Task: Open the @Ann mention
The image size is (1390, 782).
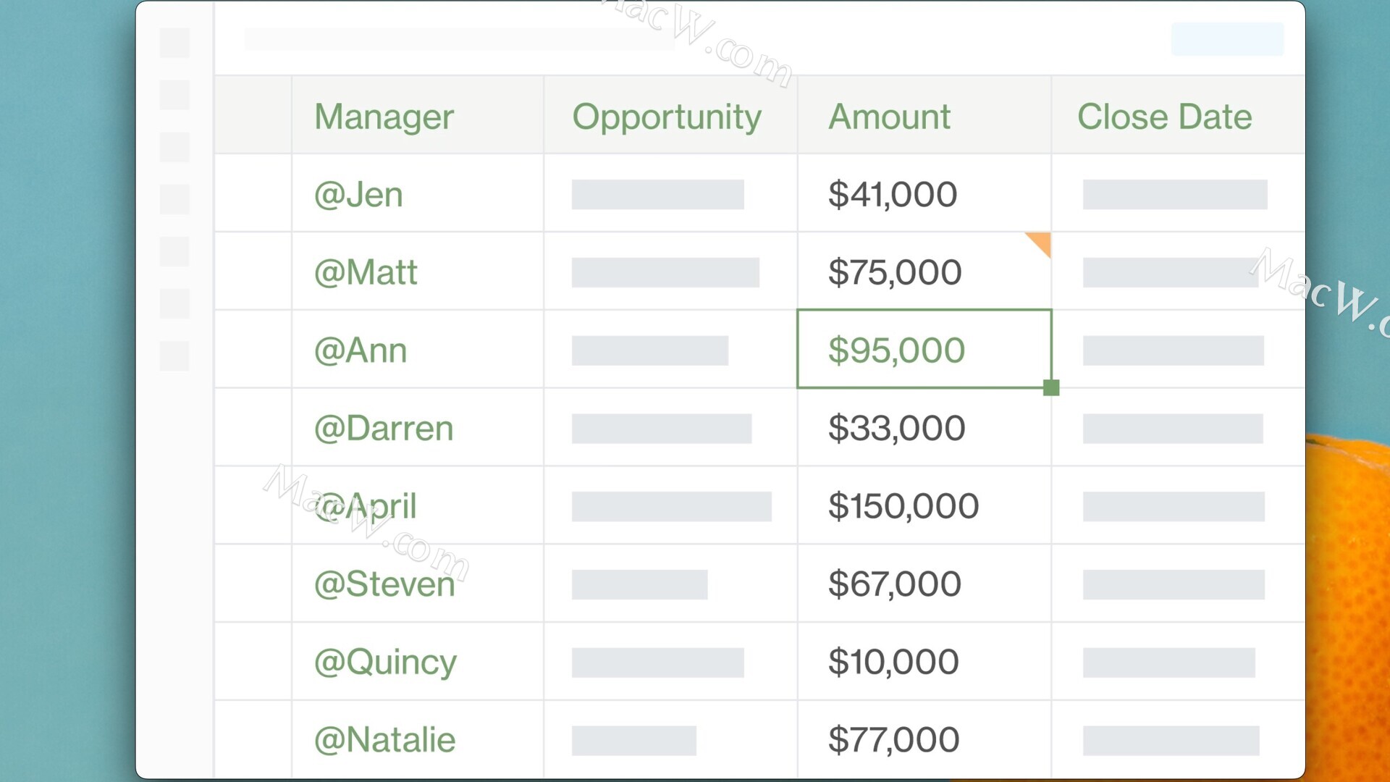Action: point(361,350)
